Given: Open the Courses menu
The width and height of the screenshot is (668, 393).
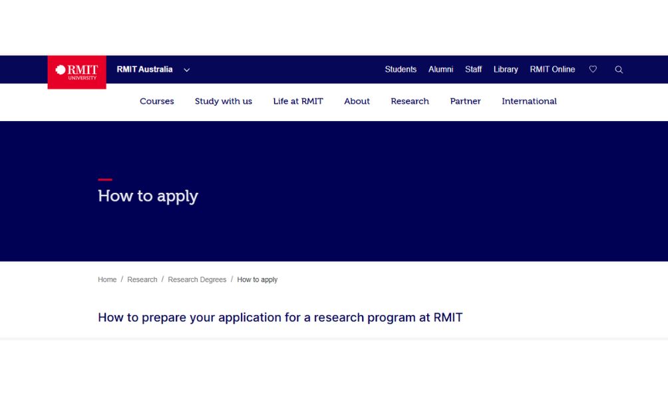Looking at the screenshot, I should tap(157, 101).
